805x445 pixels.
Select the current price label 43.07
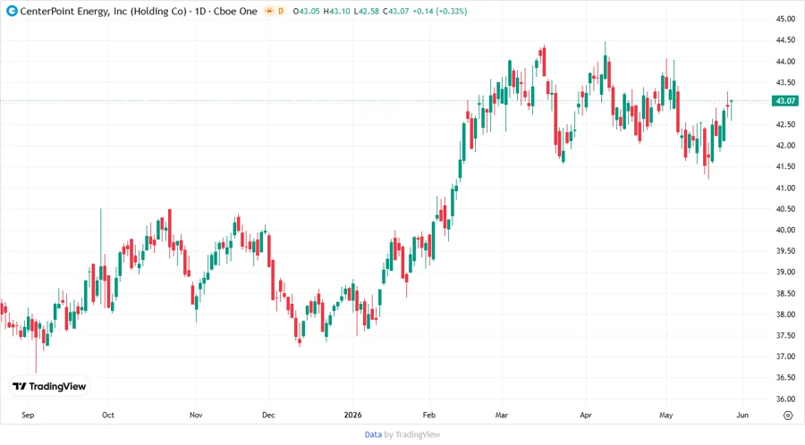pyautogui.click(x=785, y=101)
